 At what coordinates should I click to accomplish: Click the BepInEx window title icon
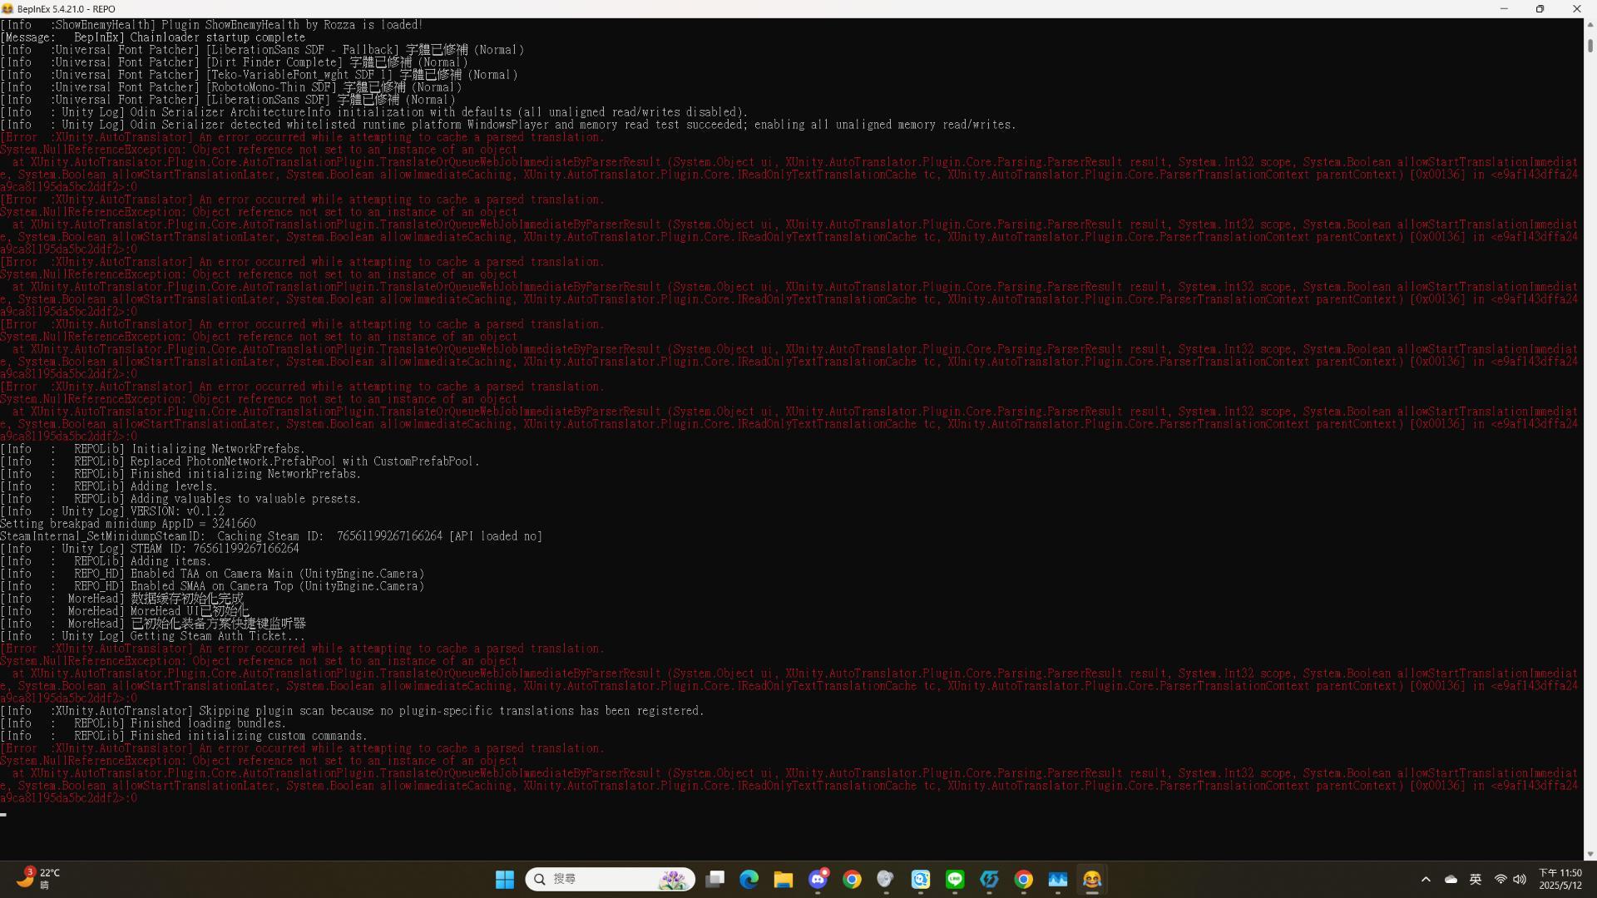7,8
